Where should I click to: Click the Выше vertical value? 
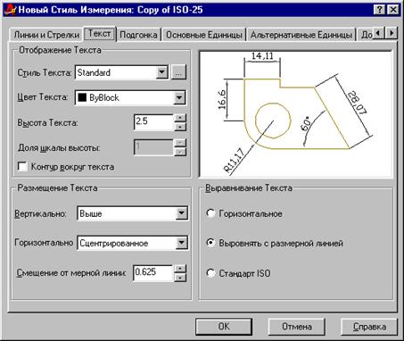click(x=91, y=213)
